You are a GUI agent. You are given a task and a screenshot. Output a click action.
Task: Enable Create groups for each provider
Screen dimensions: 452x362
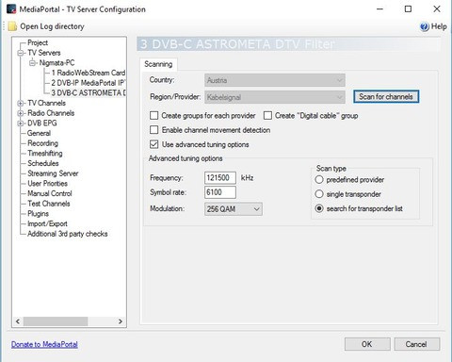(153, 116)
